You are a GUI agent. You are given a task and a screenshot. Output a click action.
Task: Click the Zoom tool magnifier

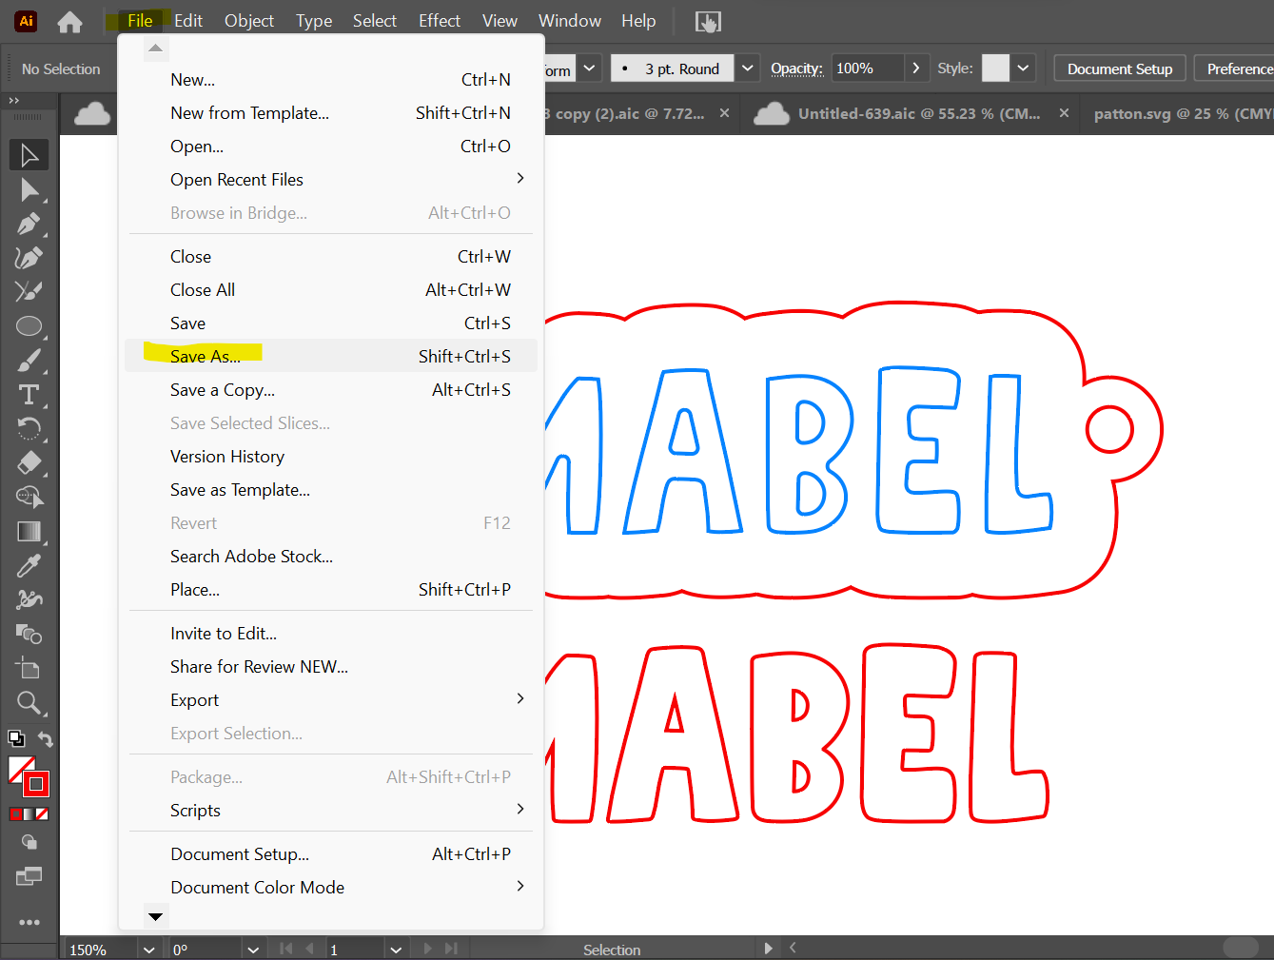click(x=29, y=703)
